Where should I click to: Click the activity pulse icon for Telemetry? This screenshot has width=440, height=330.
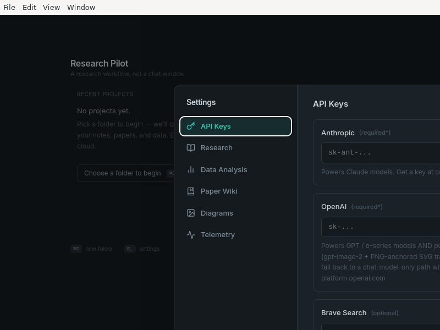[x=191, y=235]
